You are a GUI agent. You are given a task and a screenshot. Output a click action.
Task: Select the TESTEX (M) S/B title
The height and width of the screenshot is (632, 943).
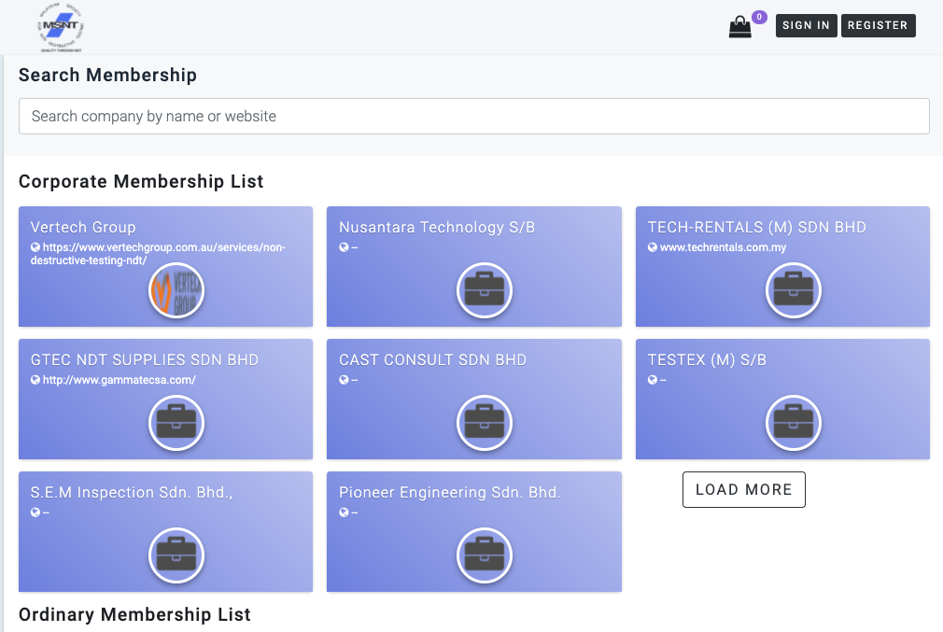[707, 359]
